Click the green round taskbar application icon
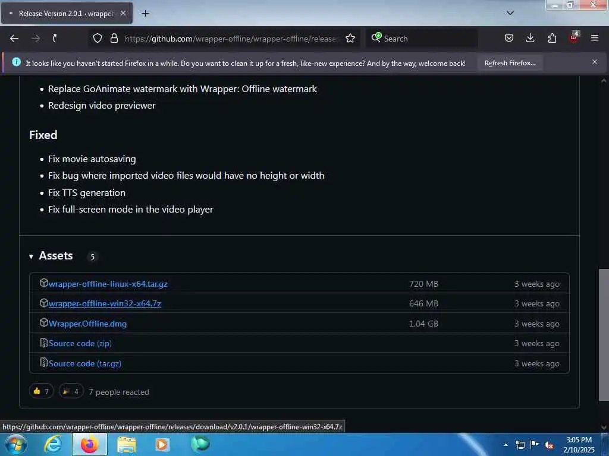Viewport: 609px width, 456px height. [x=200, y=444]
